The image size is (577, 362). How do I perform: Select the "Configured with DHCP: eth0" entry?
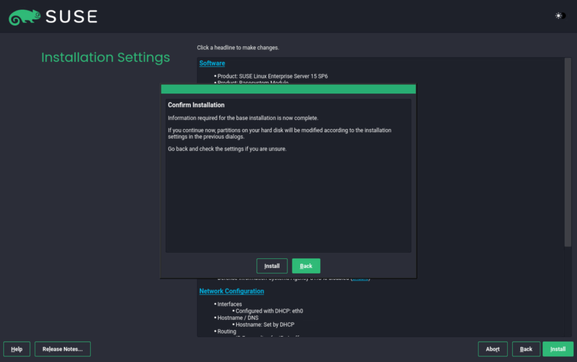pos(269,311)
